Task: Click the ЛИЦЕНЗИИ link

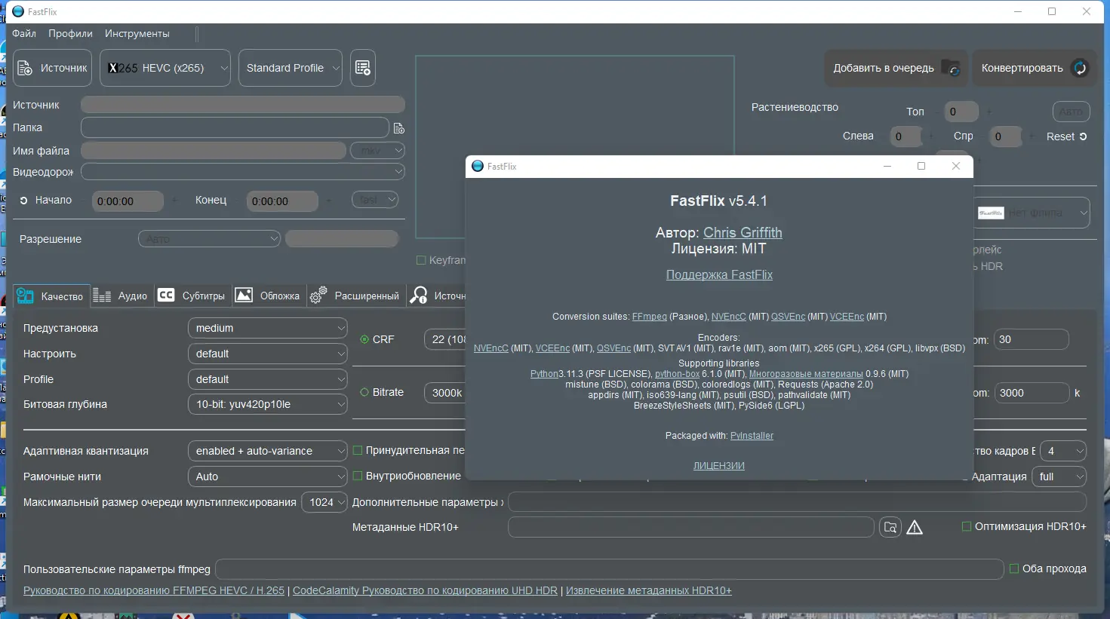Action: pyautogui.click(x=719, y=466)
